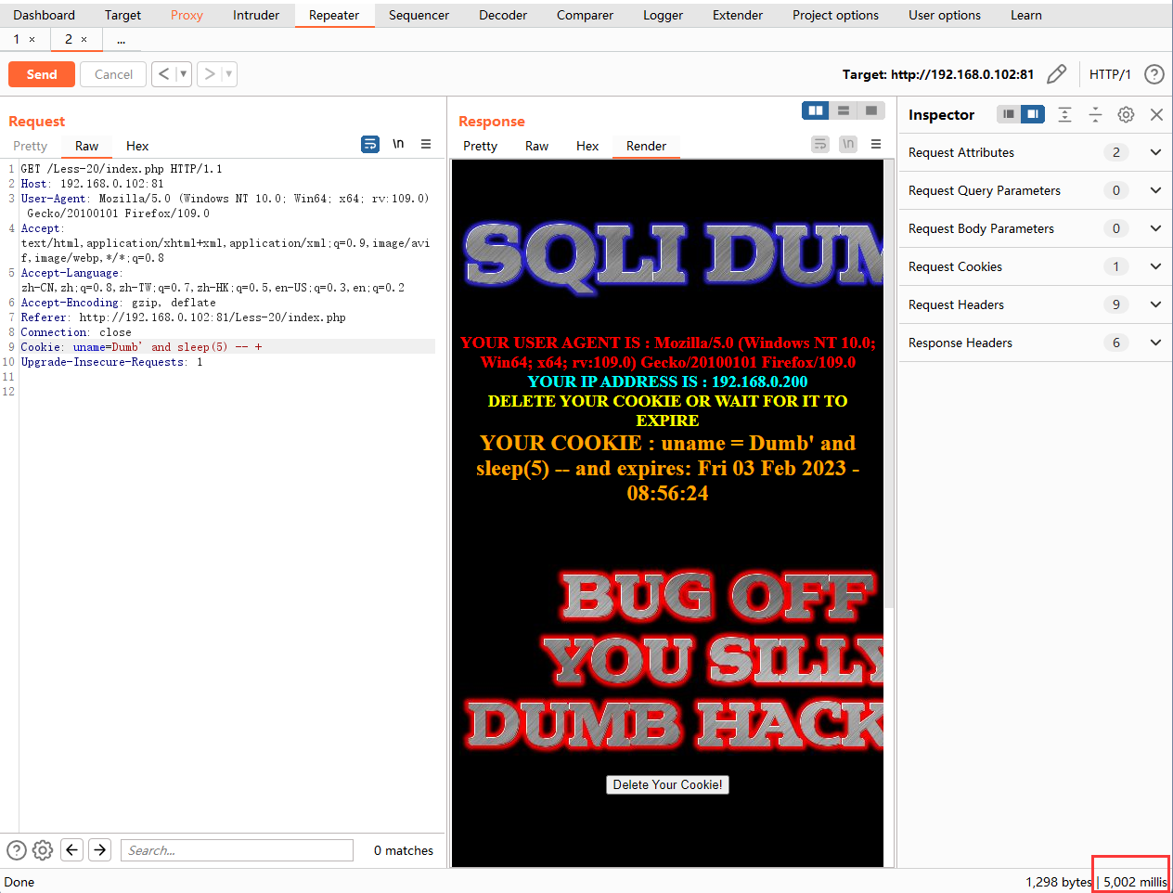Show Request in Hex view
This screenshot has width=1173, height=893.
pyautogui.click(x=137, y=146)
